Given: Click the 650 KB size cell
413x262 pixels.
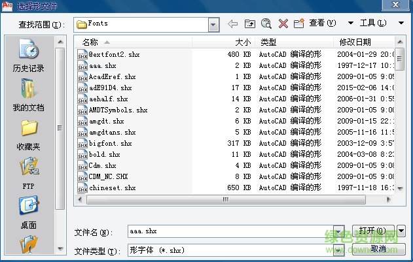Looking at the screenshot, I should pyautogui.click(x=239, y=188).
